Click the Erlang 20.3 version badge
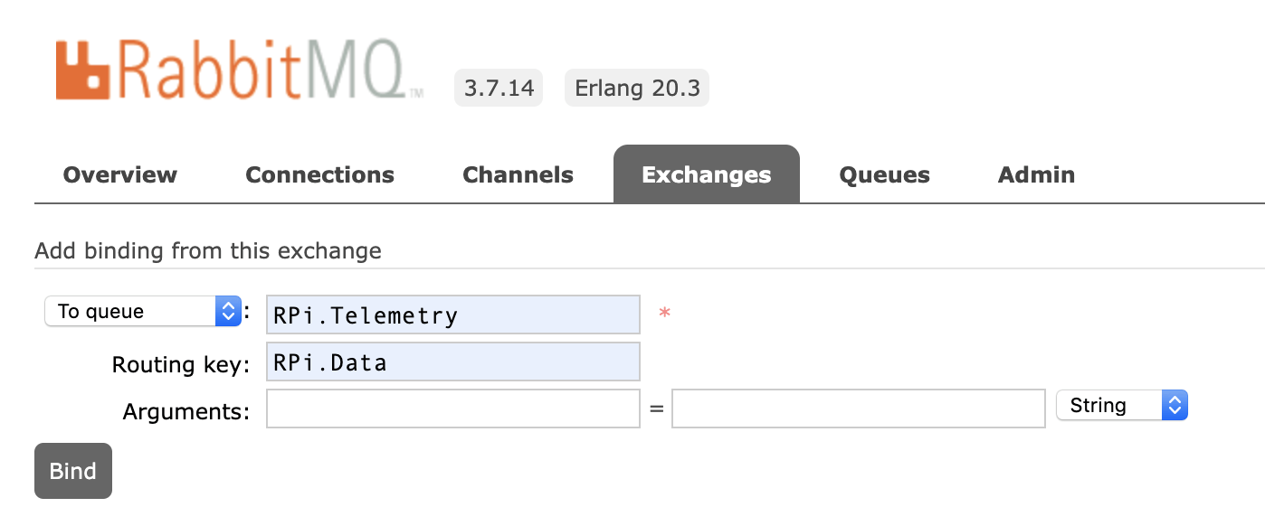 (x=637, y=88)
